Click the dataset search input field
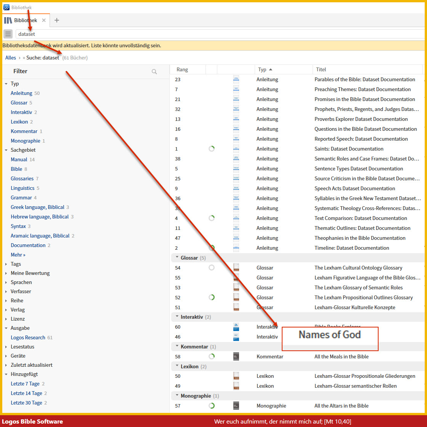 coord(220,34)
